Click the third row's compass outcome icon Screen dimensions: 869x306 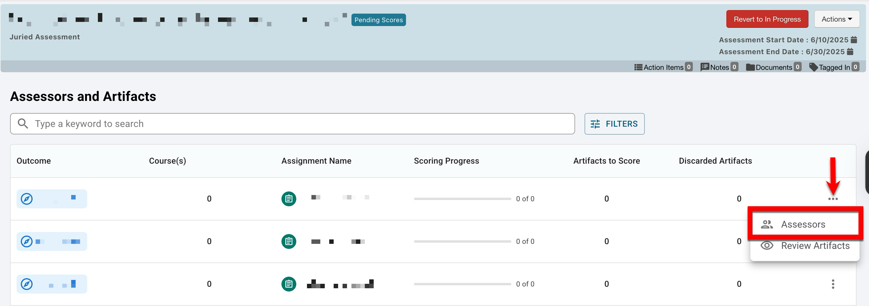click(x=27, y=284)
